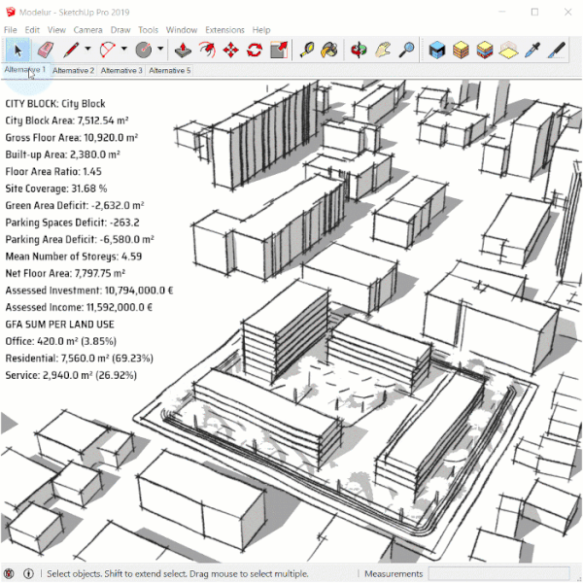Click the multi-colored layered building icon
The height and width of the screenshot is (583, 583).
tap(485, 50)
